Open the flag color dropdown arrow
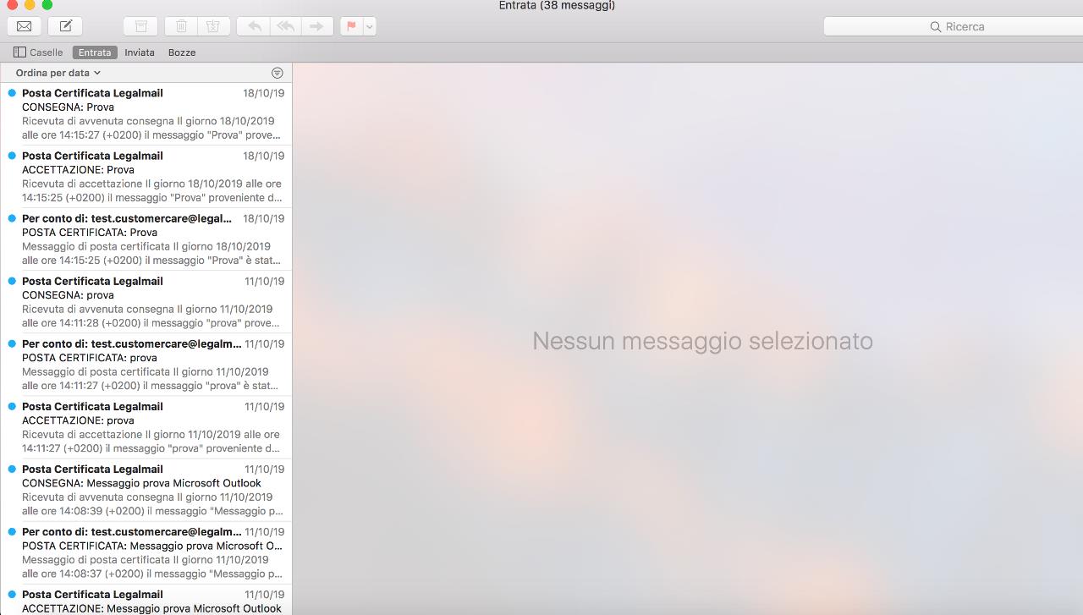1083x615 pixels. click(370, 26)
